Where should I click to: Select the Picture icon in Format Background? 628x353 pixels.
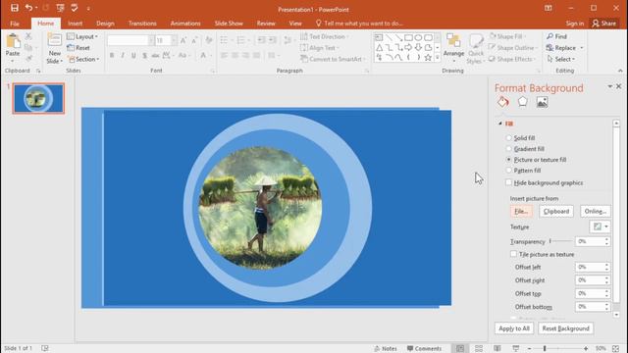pos(542,102)
